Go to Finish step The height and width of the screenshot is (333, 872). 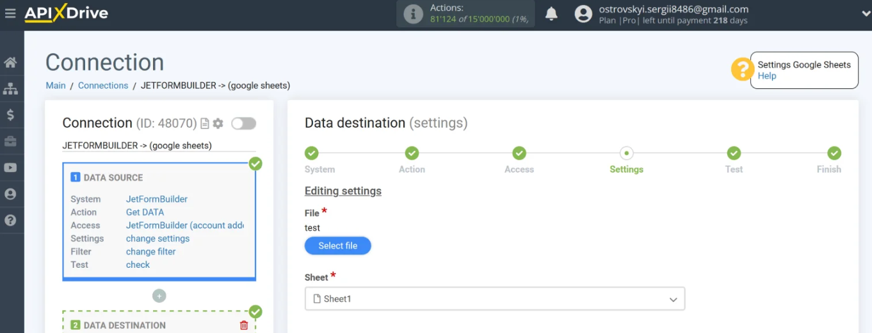(834, 153)
